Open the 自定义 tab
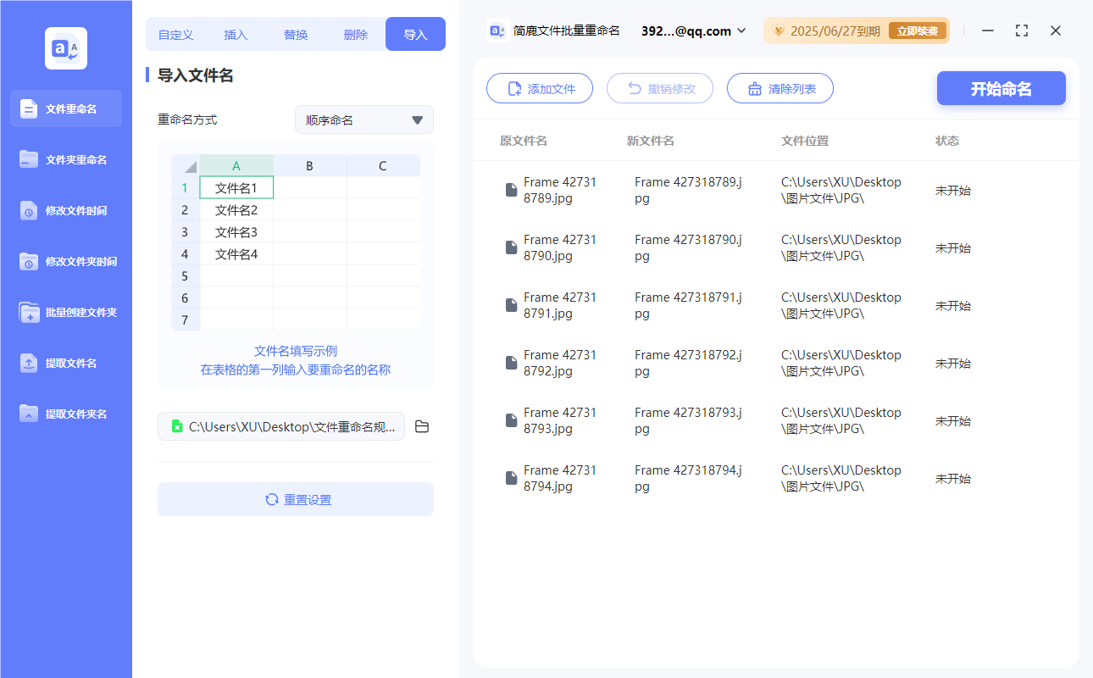1093x678 pixels. (175, 34)
